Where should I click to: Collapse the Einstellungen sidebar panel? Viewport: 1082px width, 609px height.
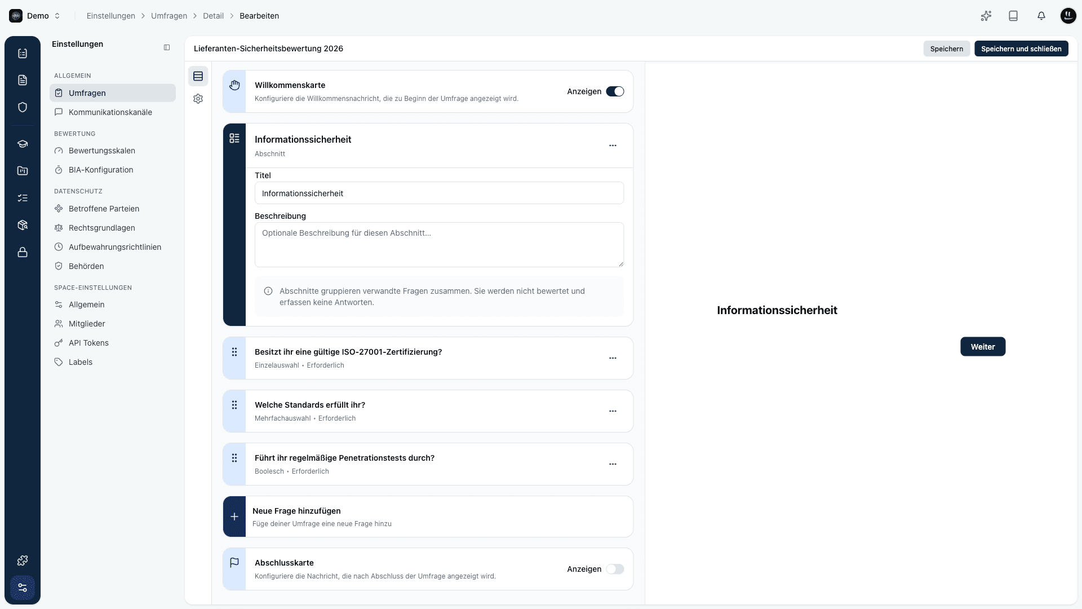(167, 47)
